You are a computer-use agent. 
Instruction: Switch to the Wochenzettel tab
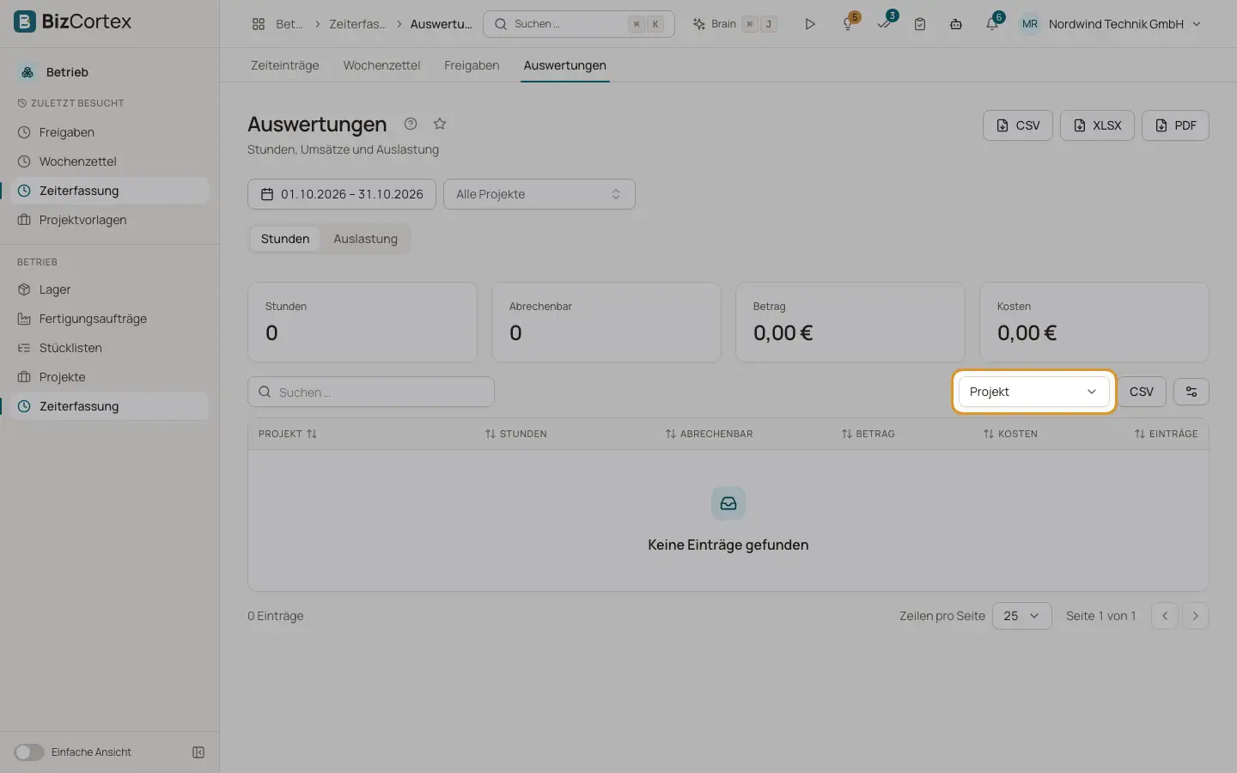381,65
